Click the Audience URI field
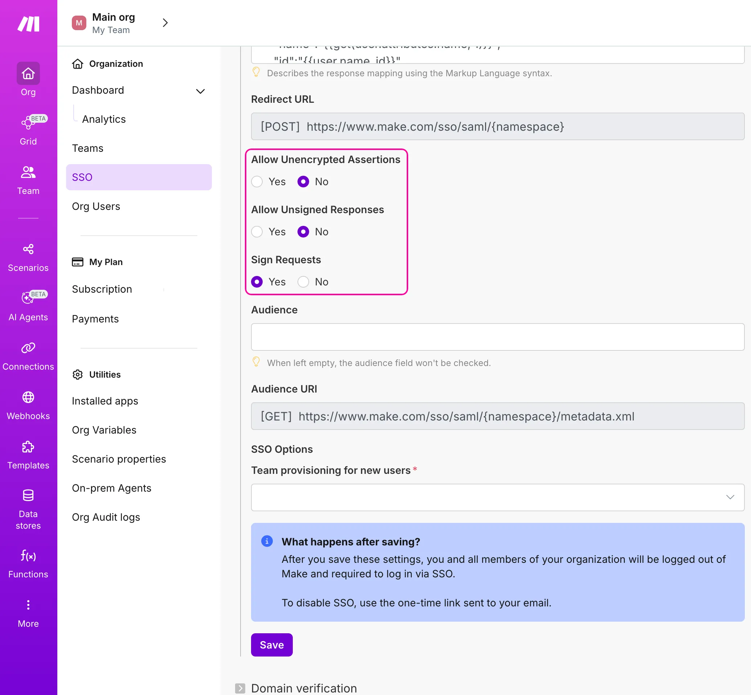This screenshot has width=751, height=695. point(497,416)
